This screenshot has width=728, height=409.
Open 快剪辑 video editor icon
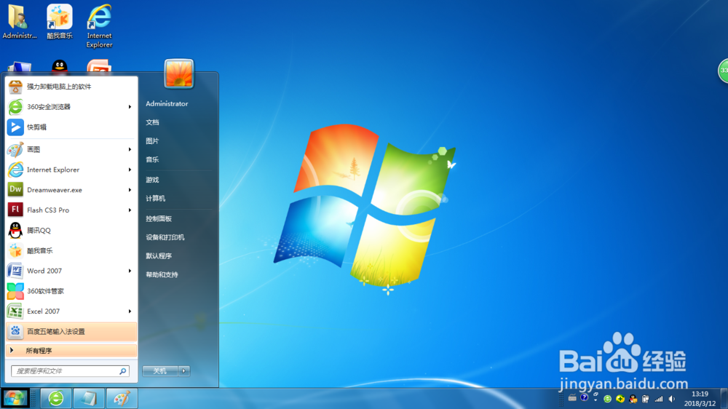(15, 127)
